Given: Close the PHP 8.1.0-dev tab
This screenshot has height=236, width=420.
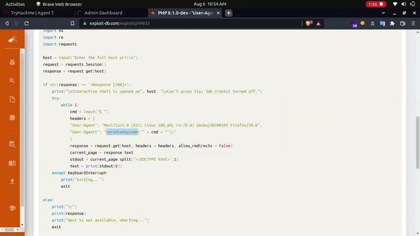Looking at the screenshot, I should [219, 13].
